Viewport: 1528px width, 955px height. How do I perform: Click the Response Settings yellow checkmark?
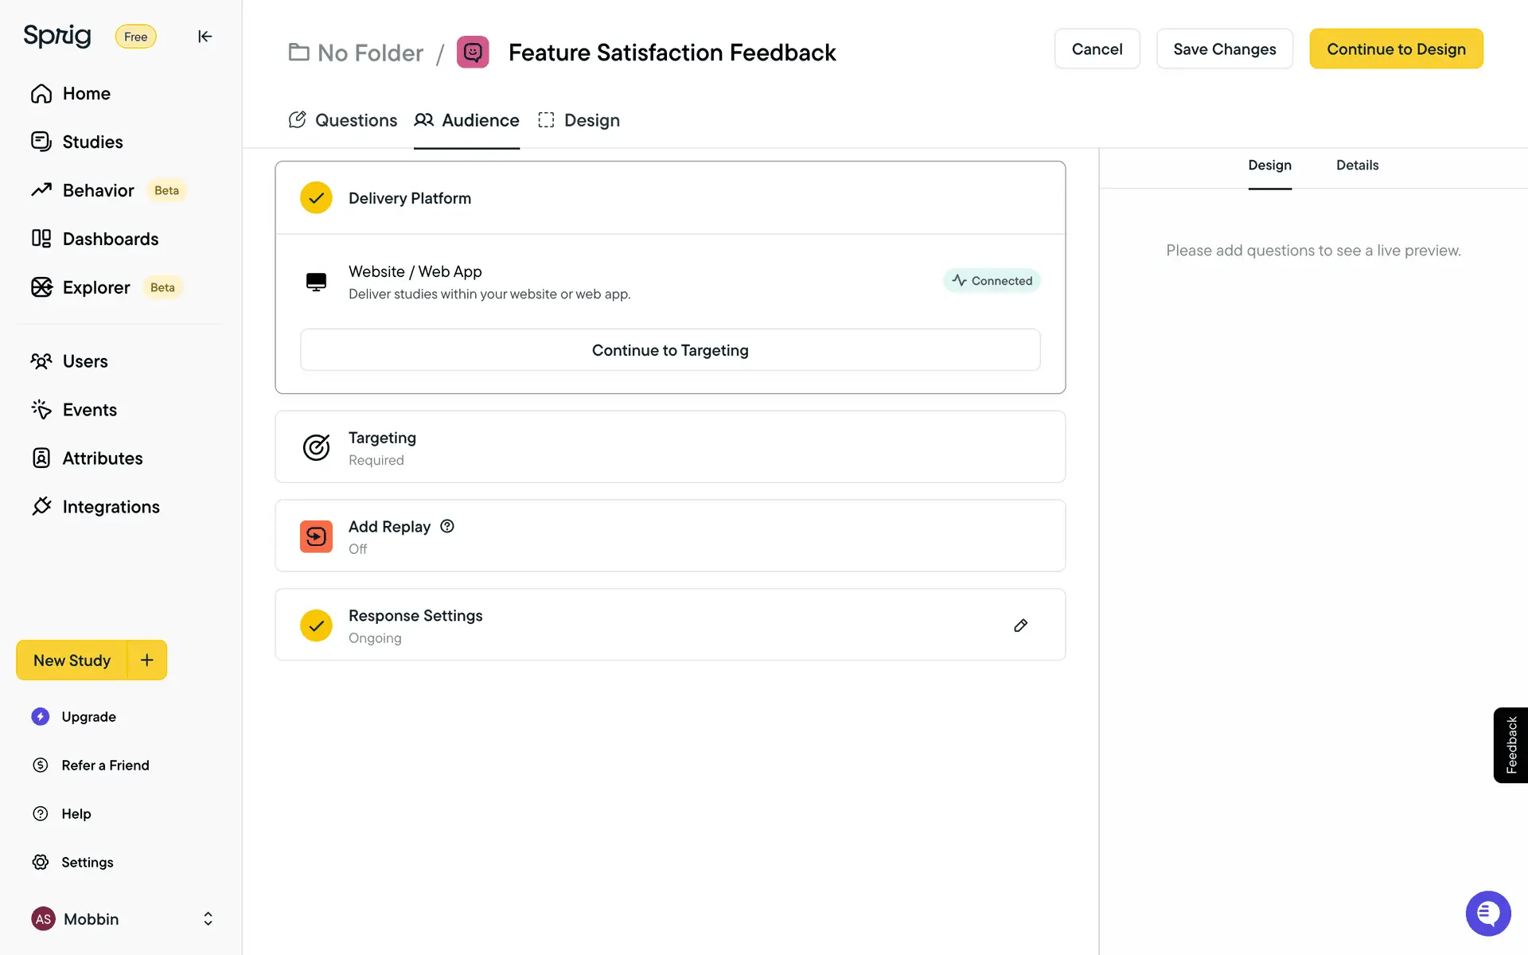(x=316, y=626)
